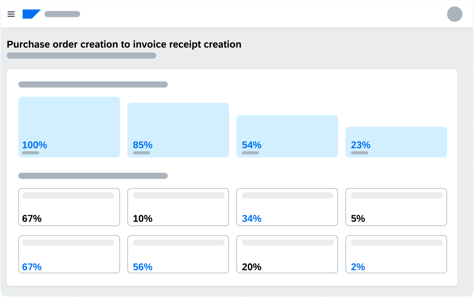Open the hamburger navigation menu
Viewport: 474px width, 297px height.
tap(11, 14)
